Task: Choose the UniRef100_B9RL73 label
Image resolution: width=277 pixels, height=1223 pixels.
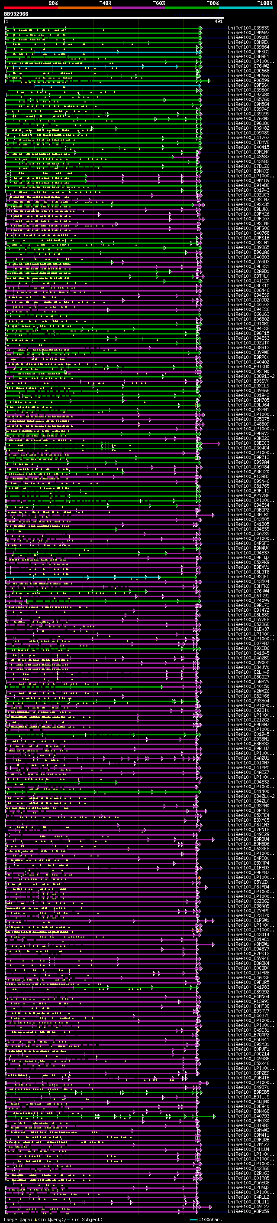Action: click(x=248, y=605)
